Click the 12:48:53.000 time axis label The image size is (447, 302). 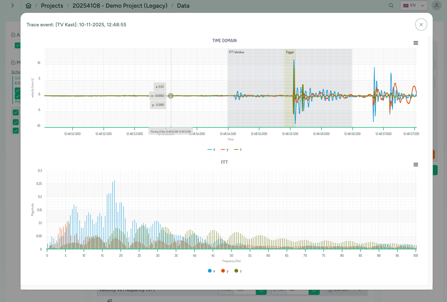(x=134, y=134)
